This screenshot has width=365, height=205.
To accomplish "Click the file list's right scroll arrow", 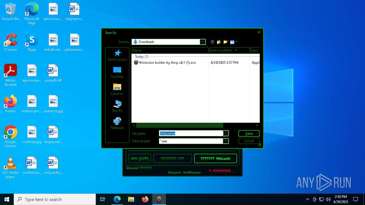I will 257,125.
